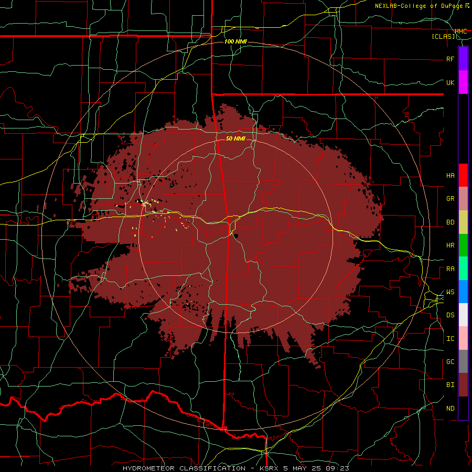Click the HYDROMETEOR CLASSIFICATION title text
The image size is (472, 472).
coord(184,468)
